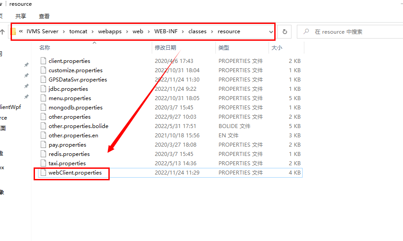Expand the arrow after IVMS Server

point(64,31)
